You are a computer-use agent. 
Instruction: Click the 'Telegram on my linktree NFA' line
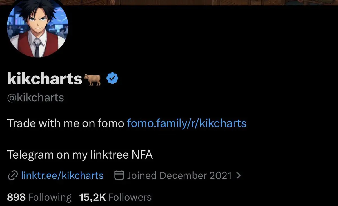tap(80, 155)
